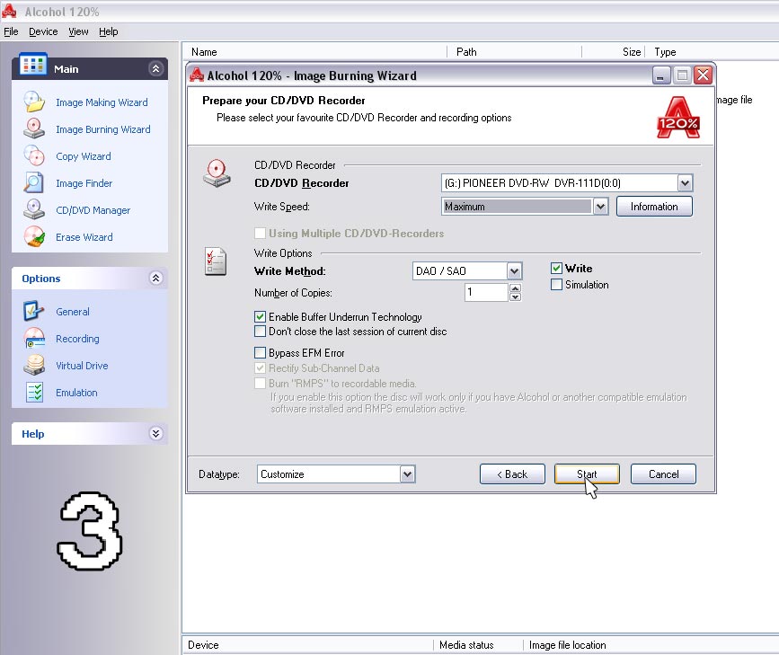This screenshot has height=655, width=779.
Task: Click the Image Burning Wizard sidebar icon
Action: [x=34, y=128]
